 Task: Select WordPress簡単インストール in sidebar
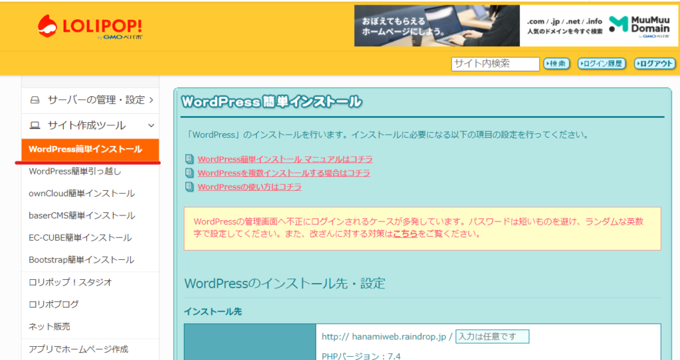(x=86, y=150)
